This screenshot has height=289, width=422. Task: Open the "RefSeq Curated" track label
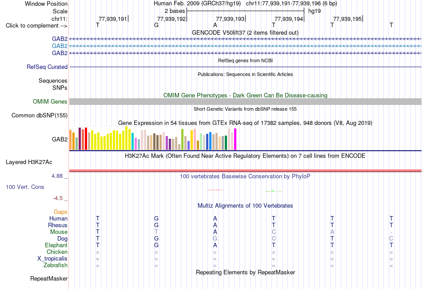click(x=47, y=67)
